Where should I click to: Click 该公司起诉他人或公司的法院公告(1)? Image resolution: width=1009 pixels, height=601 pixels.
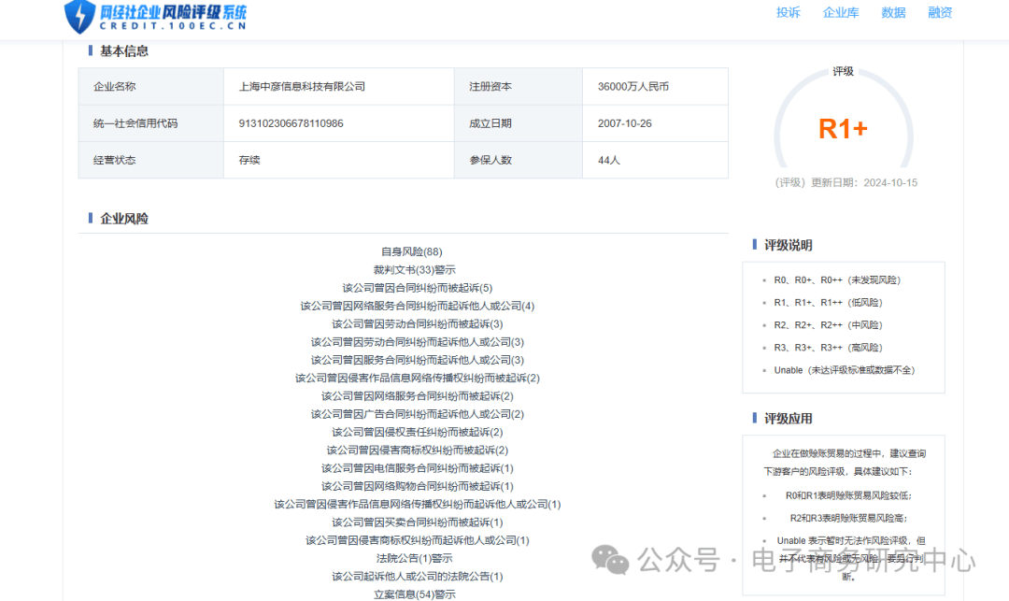[417, 576]
